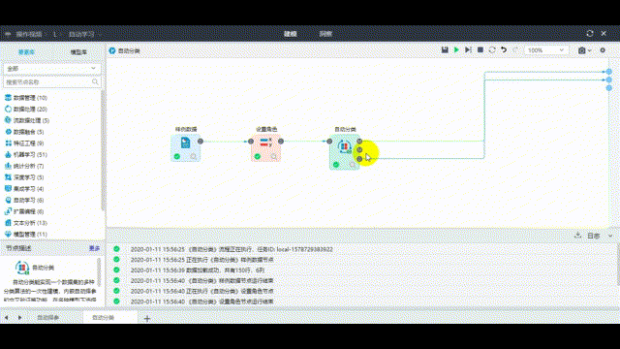Stop execution with the square stop icon
Screen dimensions: 620x349
[x=480, y=50]
